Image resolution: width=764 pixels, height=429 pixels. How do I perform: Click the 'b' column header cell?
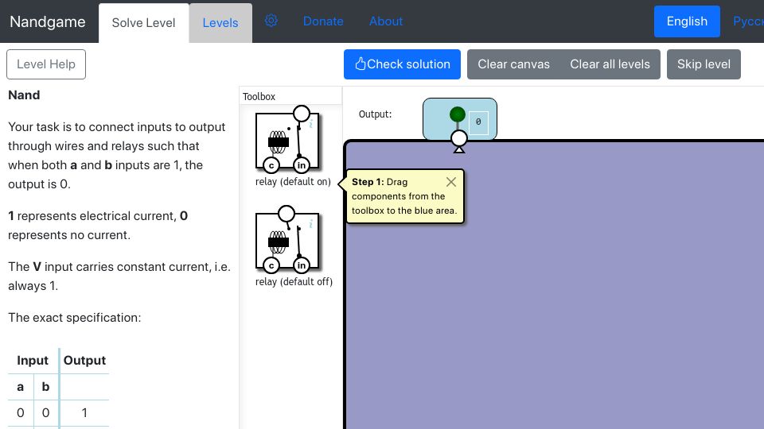(46, 387)
